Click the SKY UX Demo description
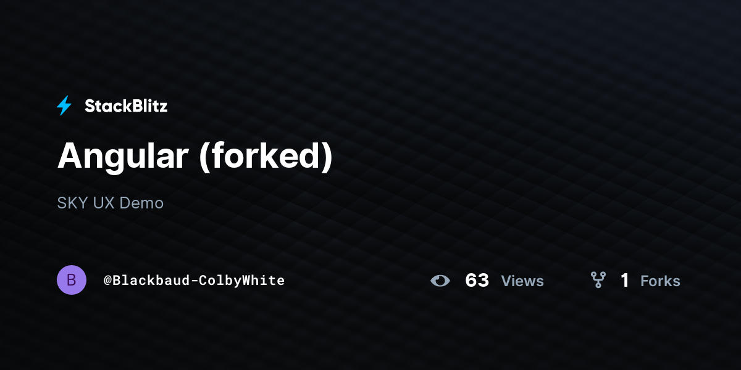741x370 pixels. point(111,203)
